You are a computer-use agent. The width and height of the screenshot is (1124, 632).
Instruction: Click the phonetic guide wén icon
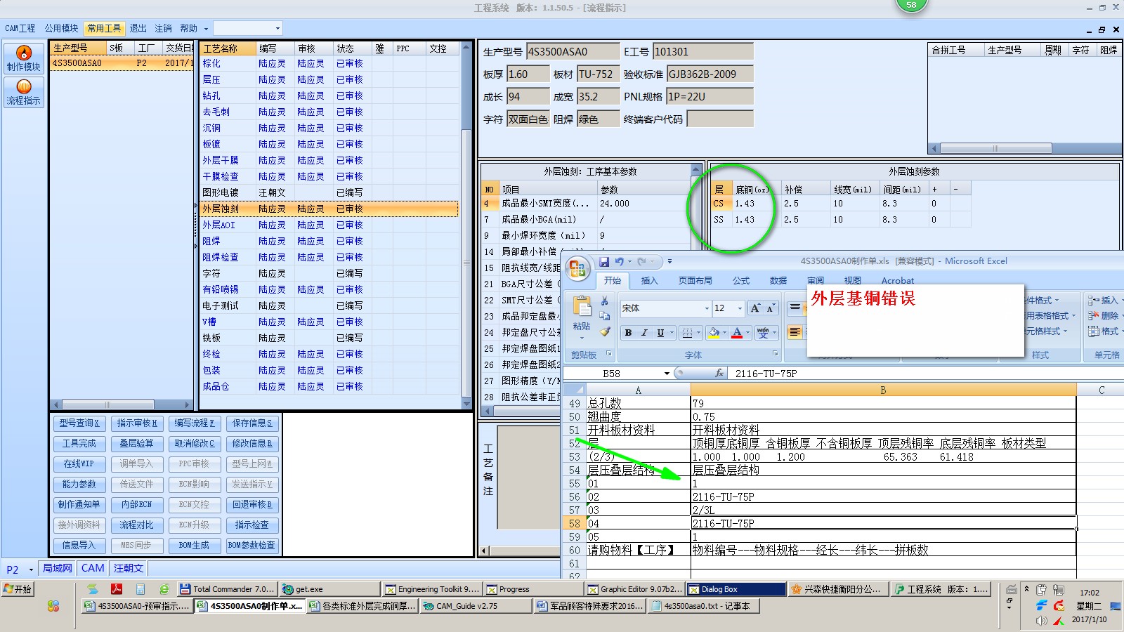click(763, 333)
